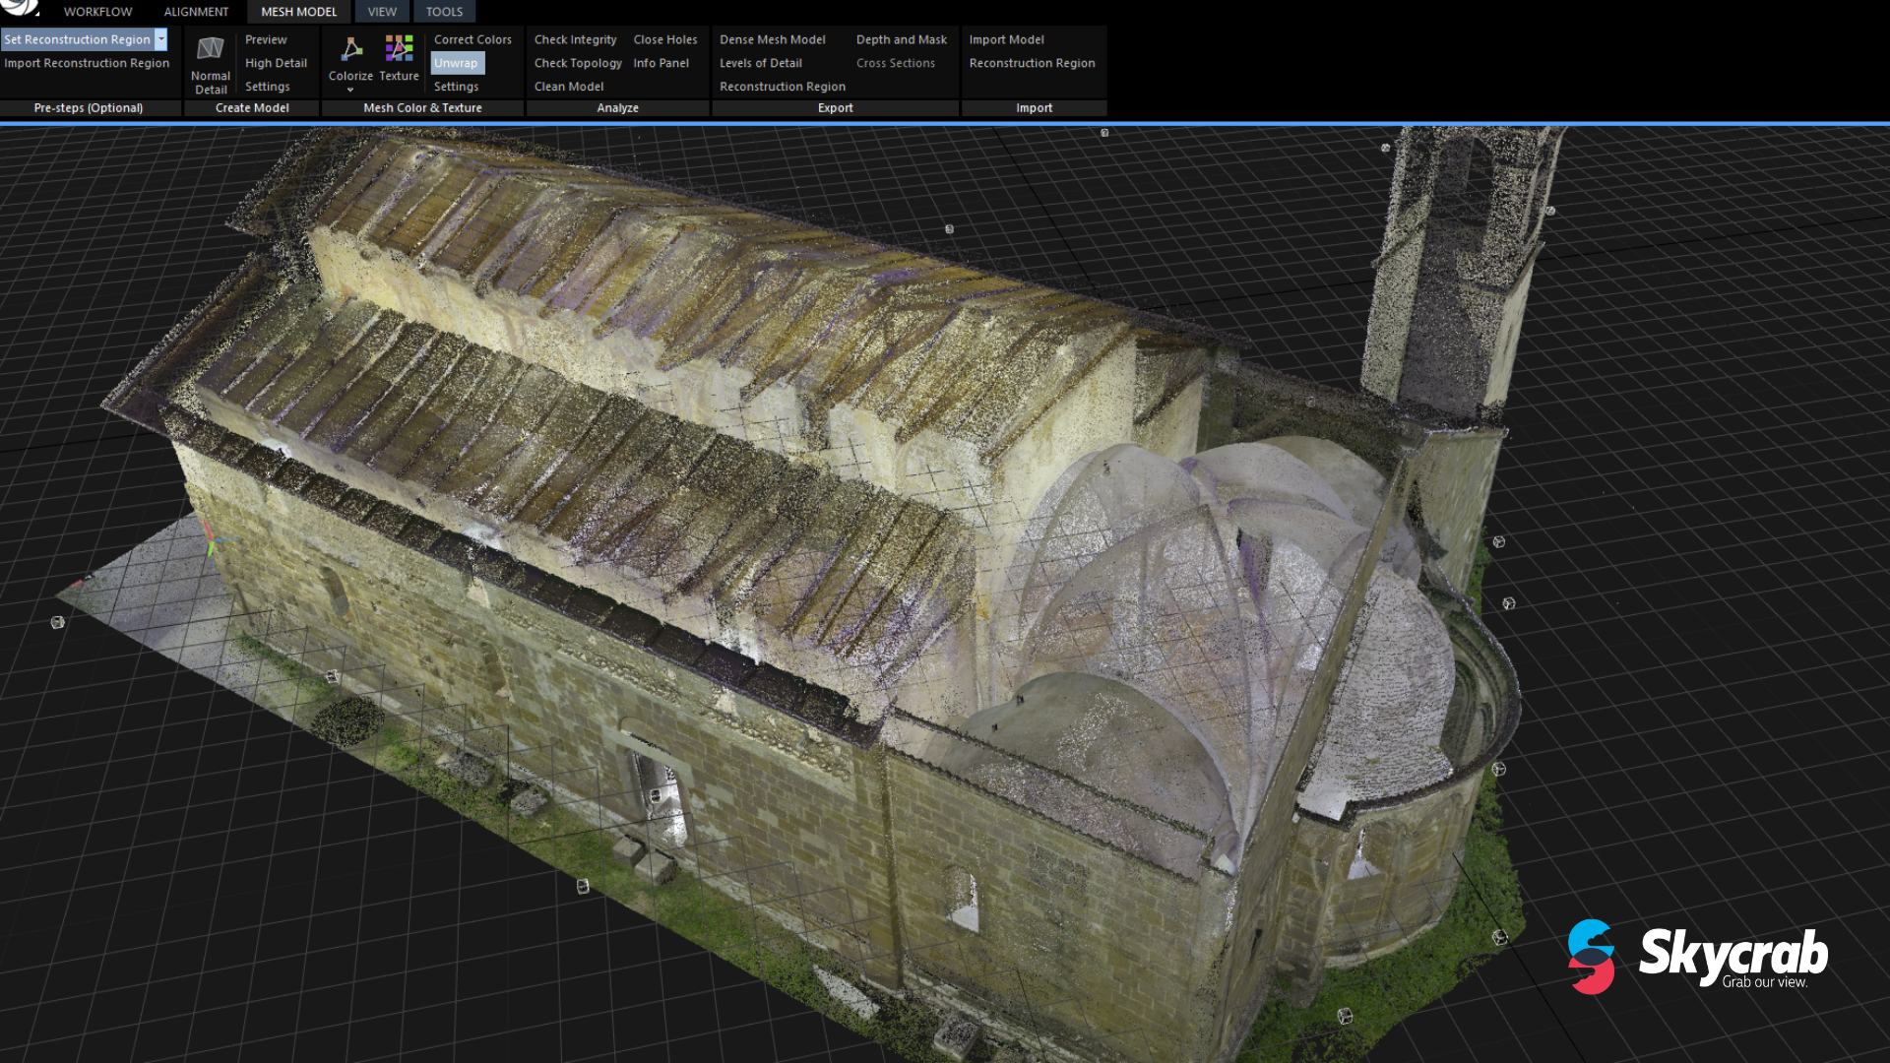Click Close Holes in Analyze group
The height and width of the screenshot is (1063, 1890).
tap(664, 39)
